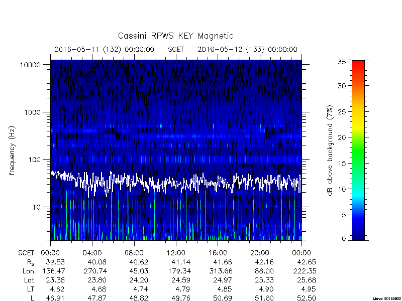This screenshot has height=301, width=402.
Task: Click the 1000 frequency tick label
Action: [x=32, y=112]
